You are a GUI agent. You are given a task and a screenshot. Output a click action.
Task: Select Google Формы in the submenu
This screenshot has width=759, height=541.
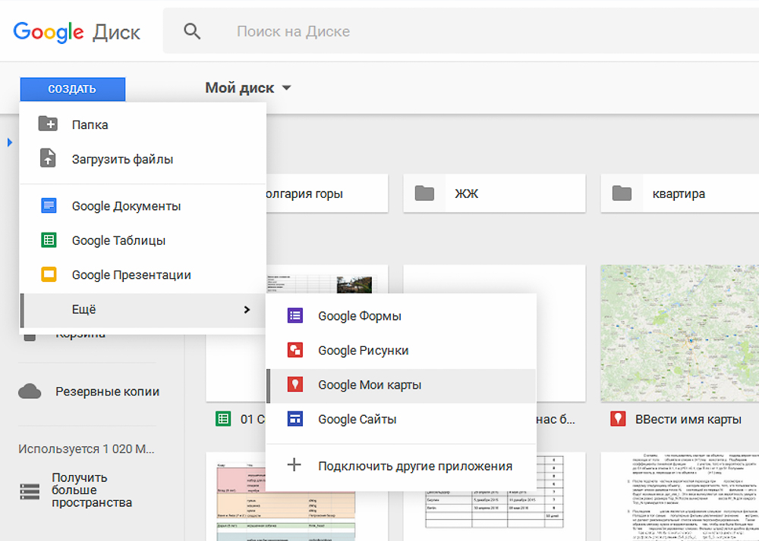401,316
